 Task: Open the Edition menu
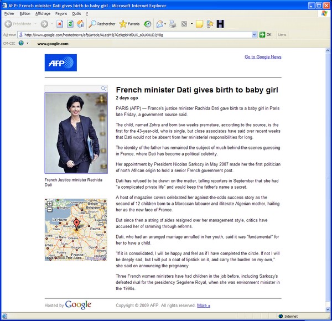pyautogui.click(x=25, y=13)
